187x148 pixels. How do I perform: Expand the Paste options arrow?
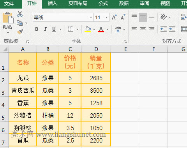tap(8, 33)
